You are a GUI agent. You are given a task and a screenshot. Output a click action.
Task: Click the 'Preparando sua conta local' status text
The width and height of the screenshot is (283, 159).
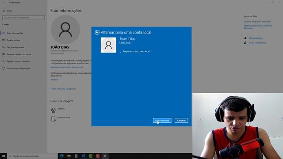136,51
